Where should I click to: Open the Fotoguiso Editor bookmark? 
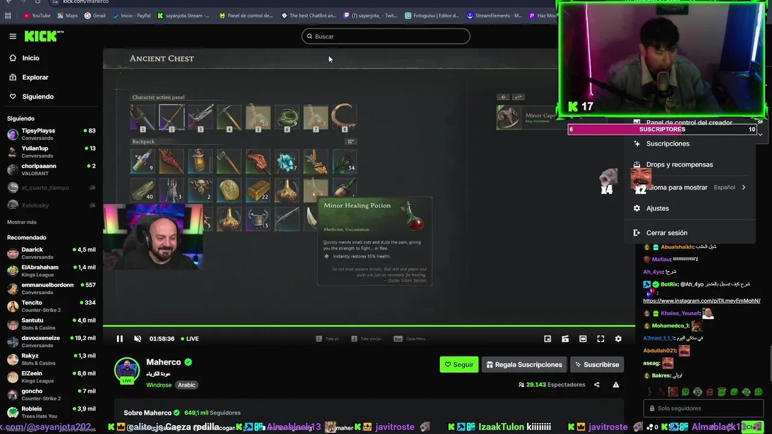432,16
